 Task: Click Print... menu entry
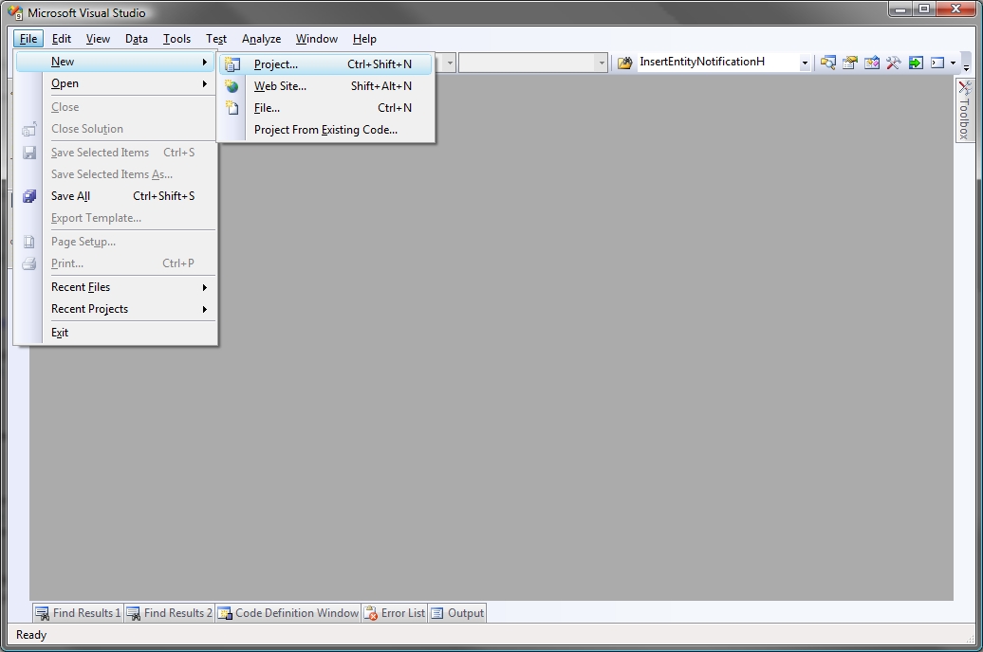tap(116, 263)
